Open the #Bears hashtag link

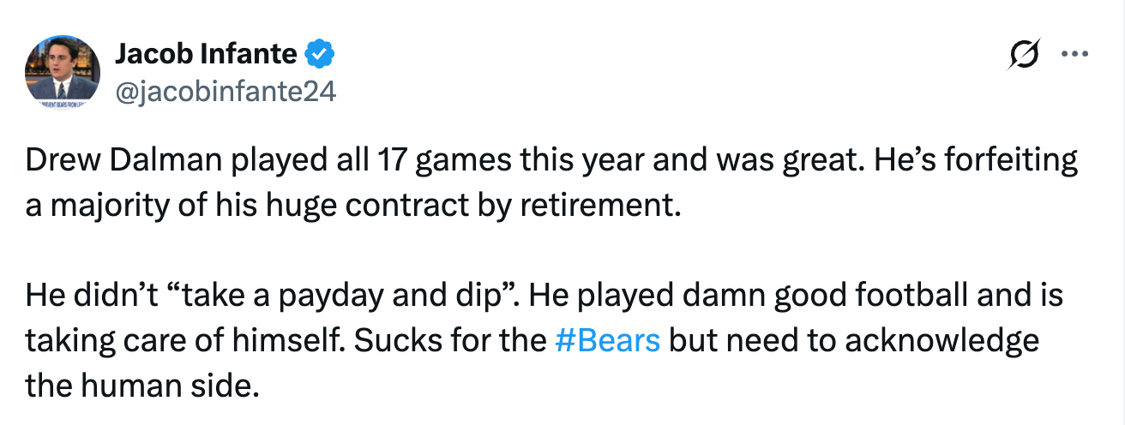tap(608, 340)
